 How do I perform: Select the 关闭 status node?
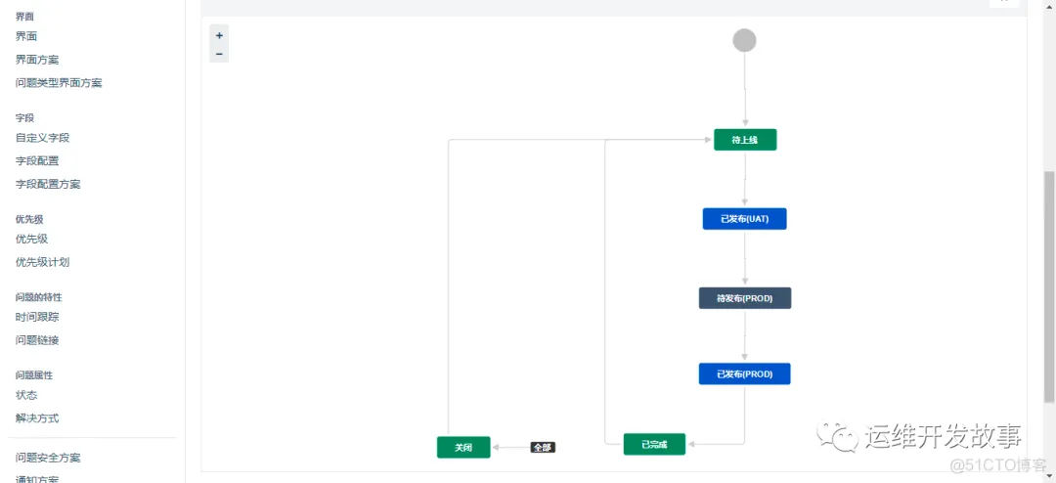(x=463, y=447)
